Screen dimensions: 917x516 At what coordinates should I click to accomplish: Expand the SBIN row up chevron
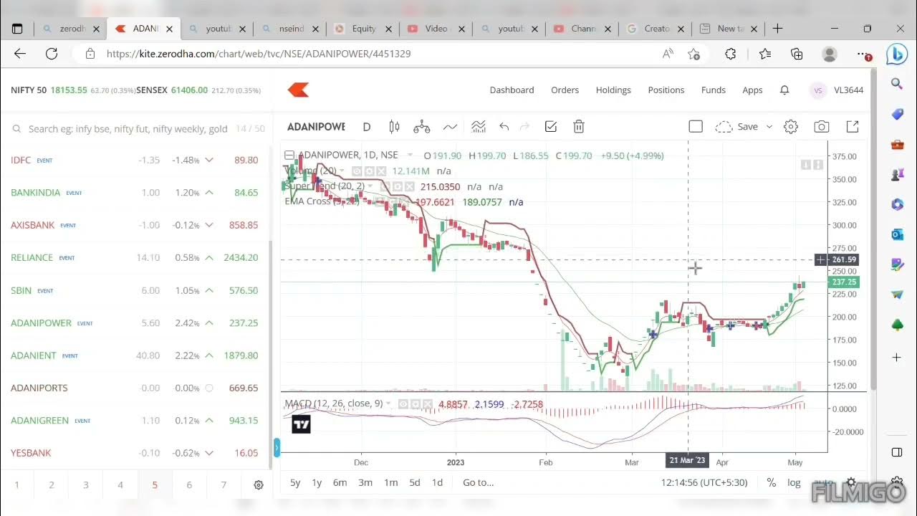(x=209, y=290)
